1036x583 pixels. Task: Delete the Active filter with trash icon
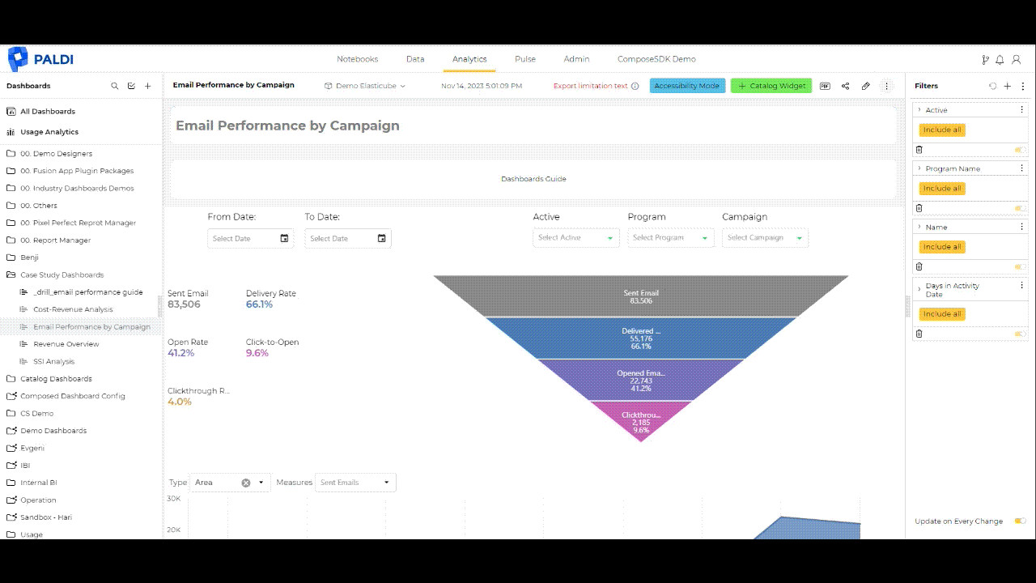[x=919, y=150]
